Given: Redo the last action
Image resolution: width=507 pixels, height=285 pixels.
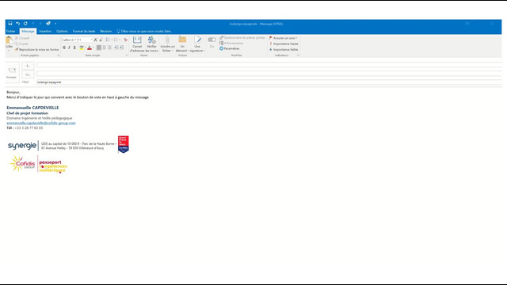Looking at the screenshot, I should (x=25, y=23).
